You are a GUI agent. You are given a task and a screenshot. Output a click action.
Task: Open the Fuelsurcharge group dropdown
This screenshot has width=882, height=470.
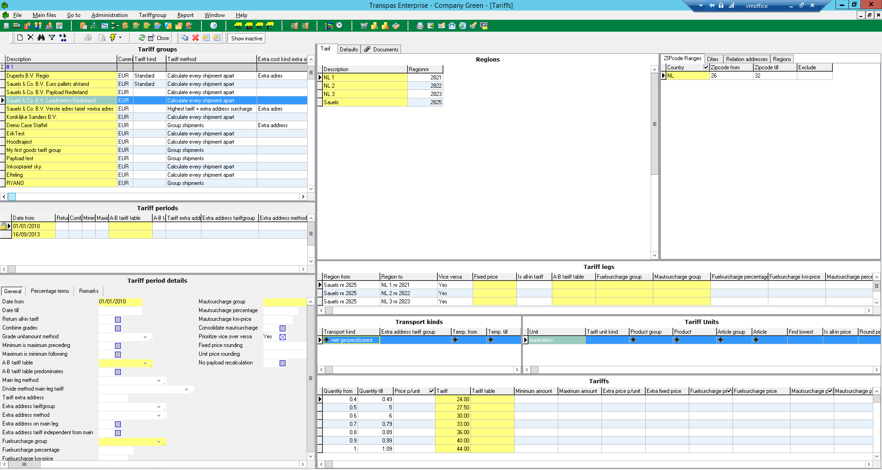pos(159,442)
